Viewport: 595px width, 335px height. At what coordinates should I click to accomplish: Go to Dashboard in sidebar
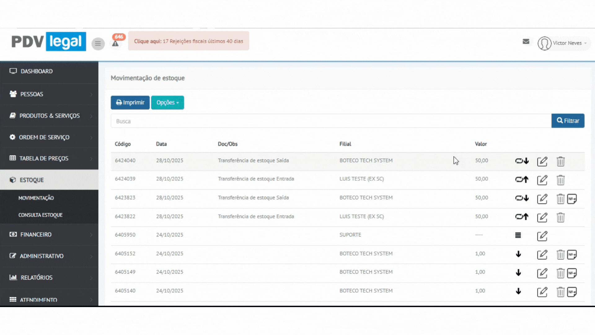click(37, 71)
